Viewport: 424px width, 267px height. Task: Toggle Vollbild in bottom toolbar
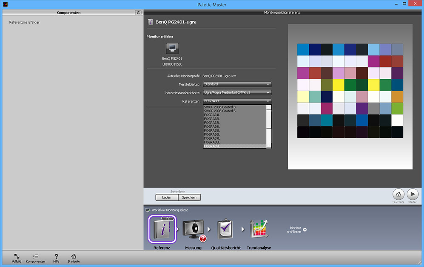17,258
